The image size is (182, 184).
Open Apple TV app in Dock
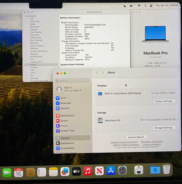coord(76,171)
